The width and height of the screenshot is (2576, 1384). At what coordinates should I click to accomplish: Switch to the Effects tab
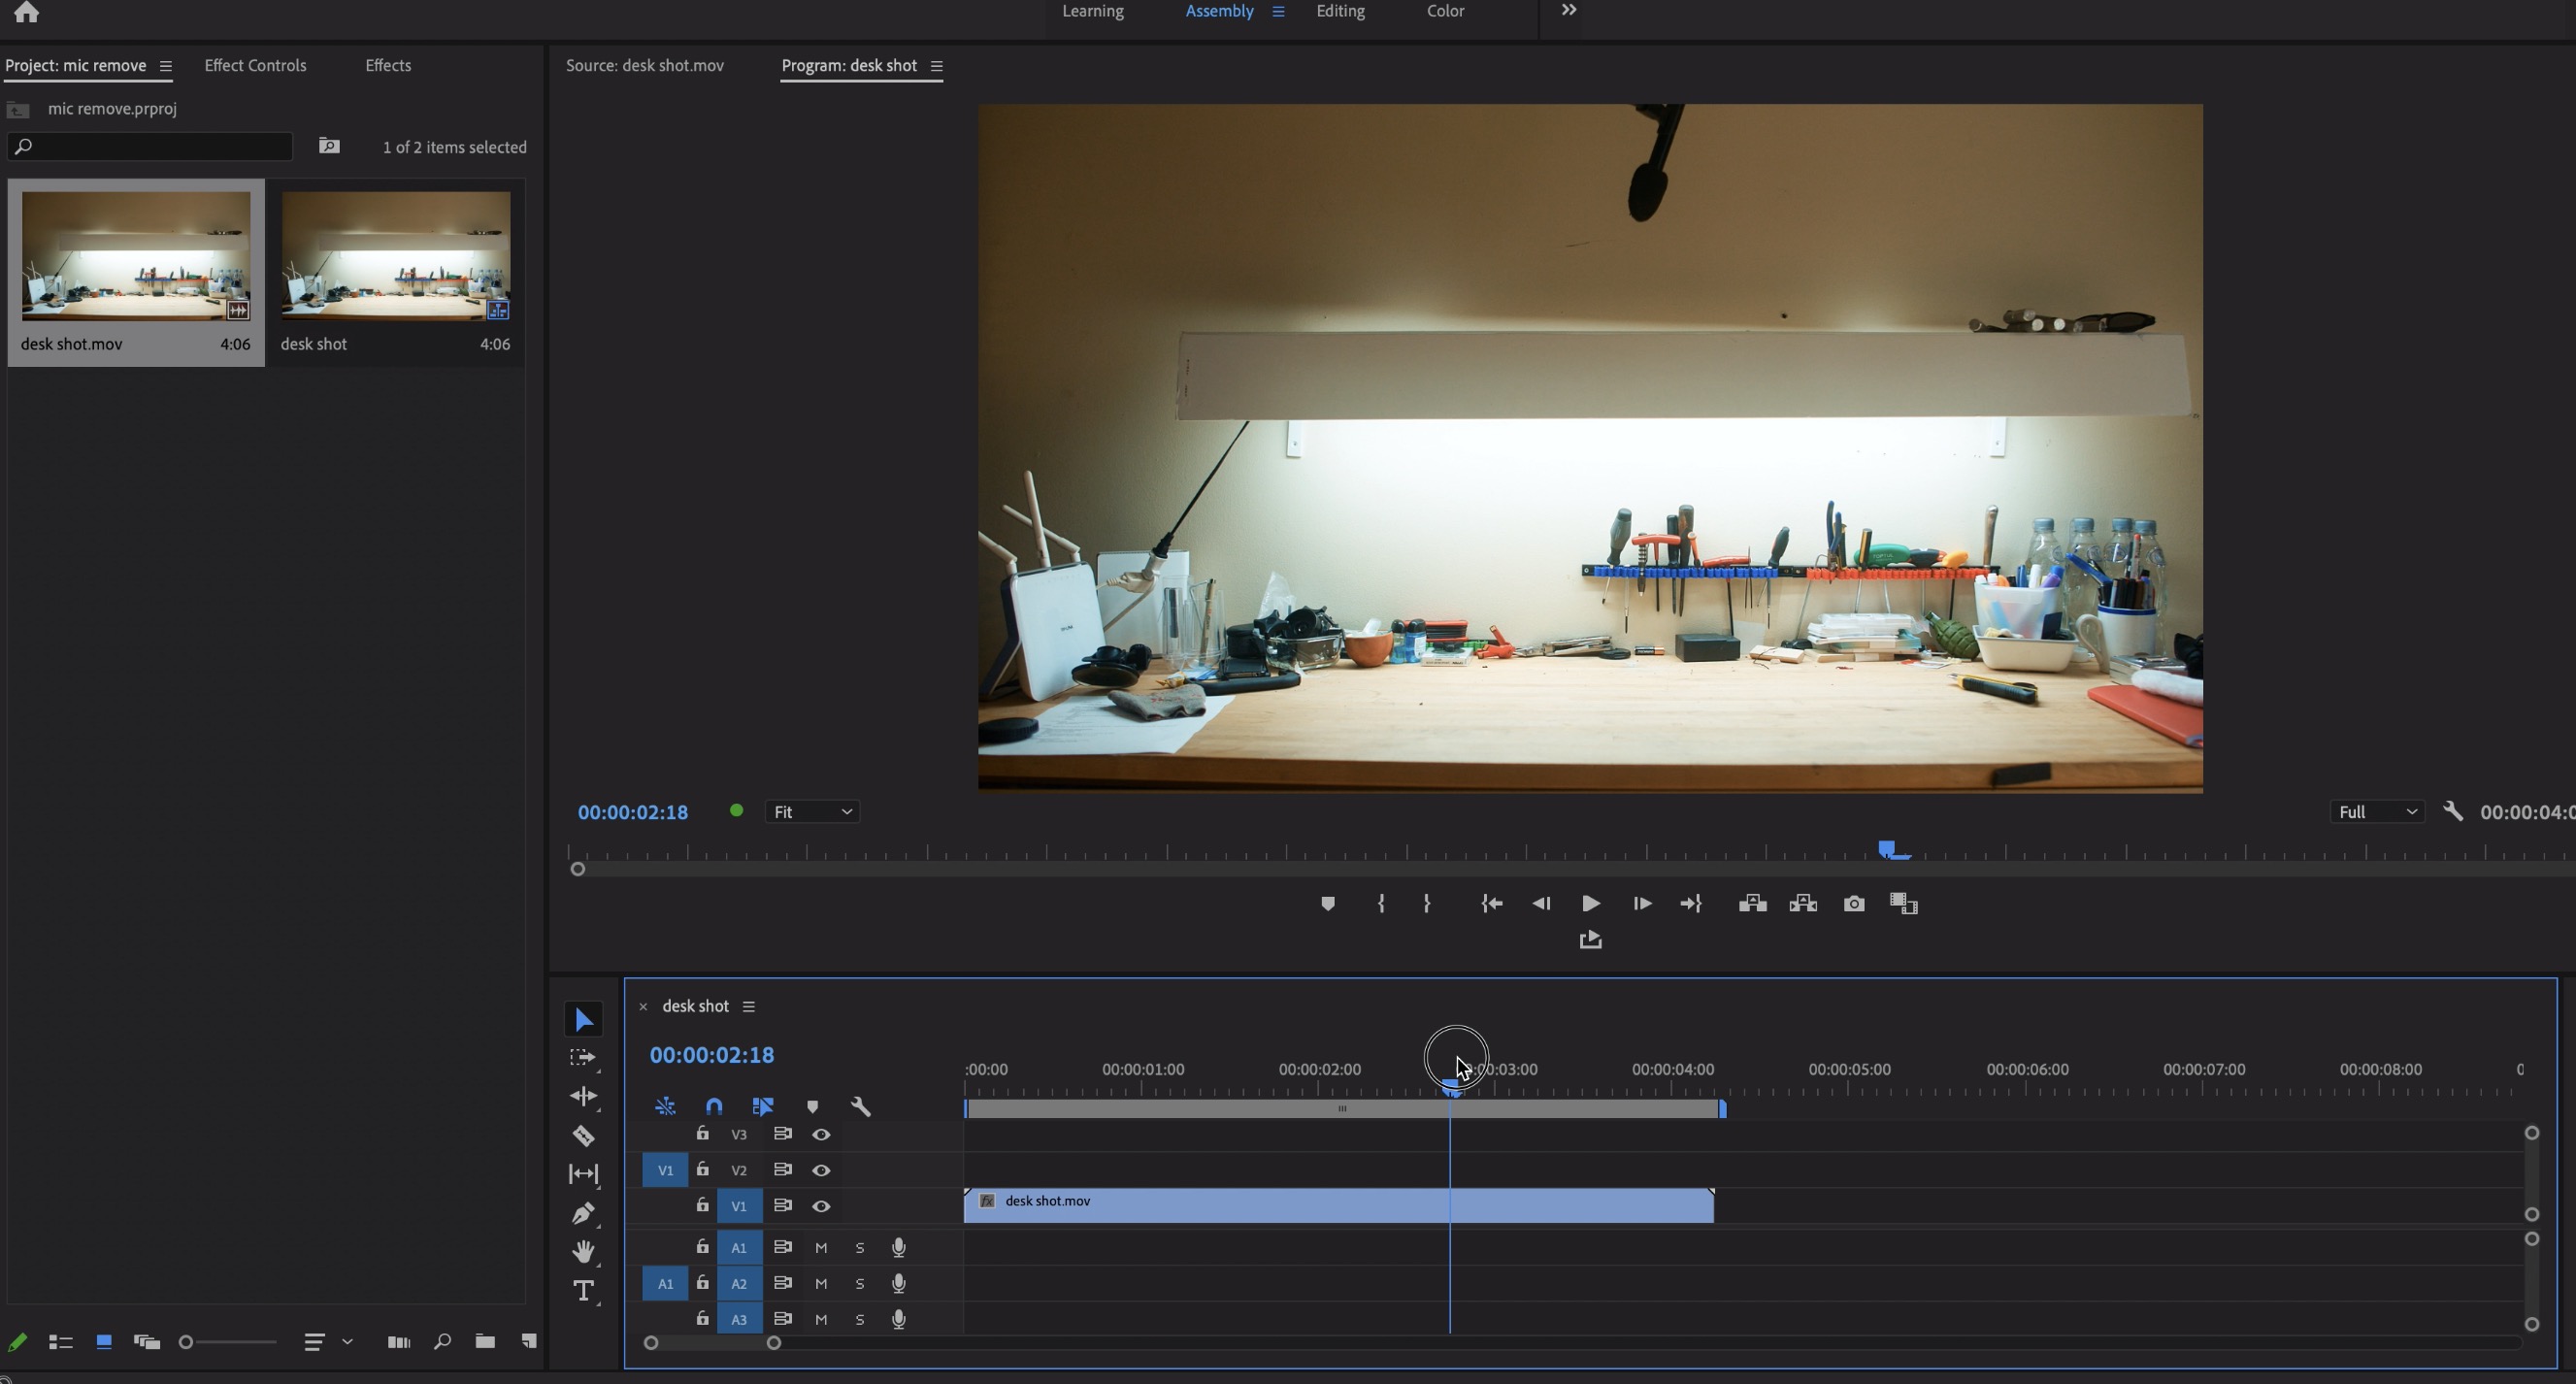[x=387, y=65]
